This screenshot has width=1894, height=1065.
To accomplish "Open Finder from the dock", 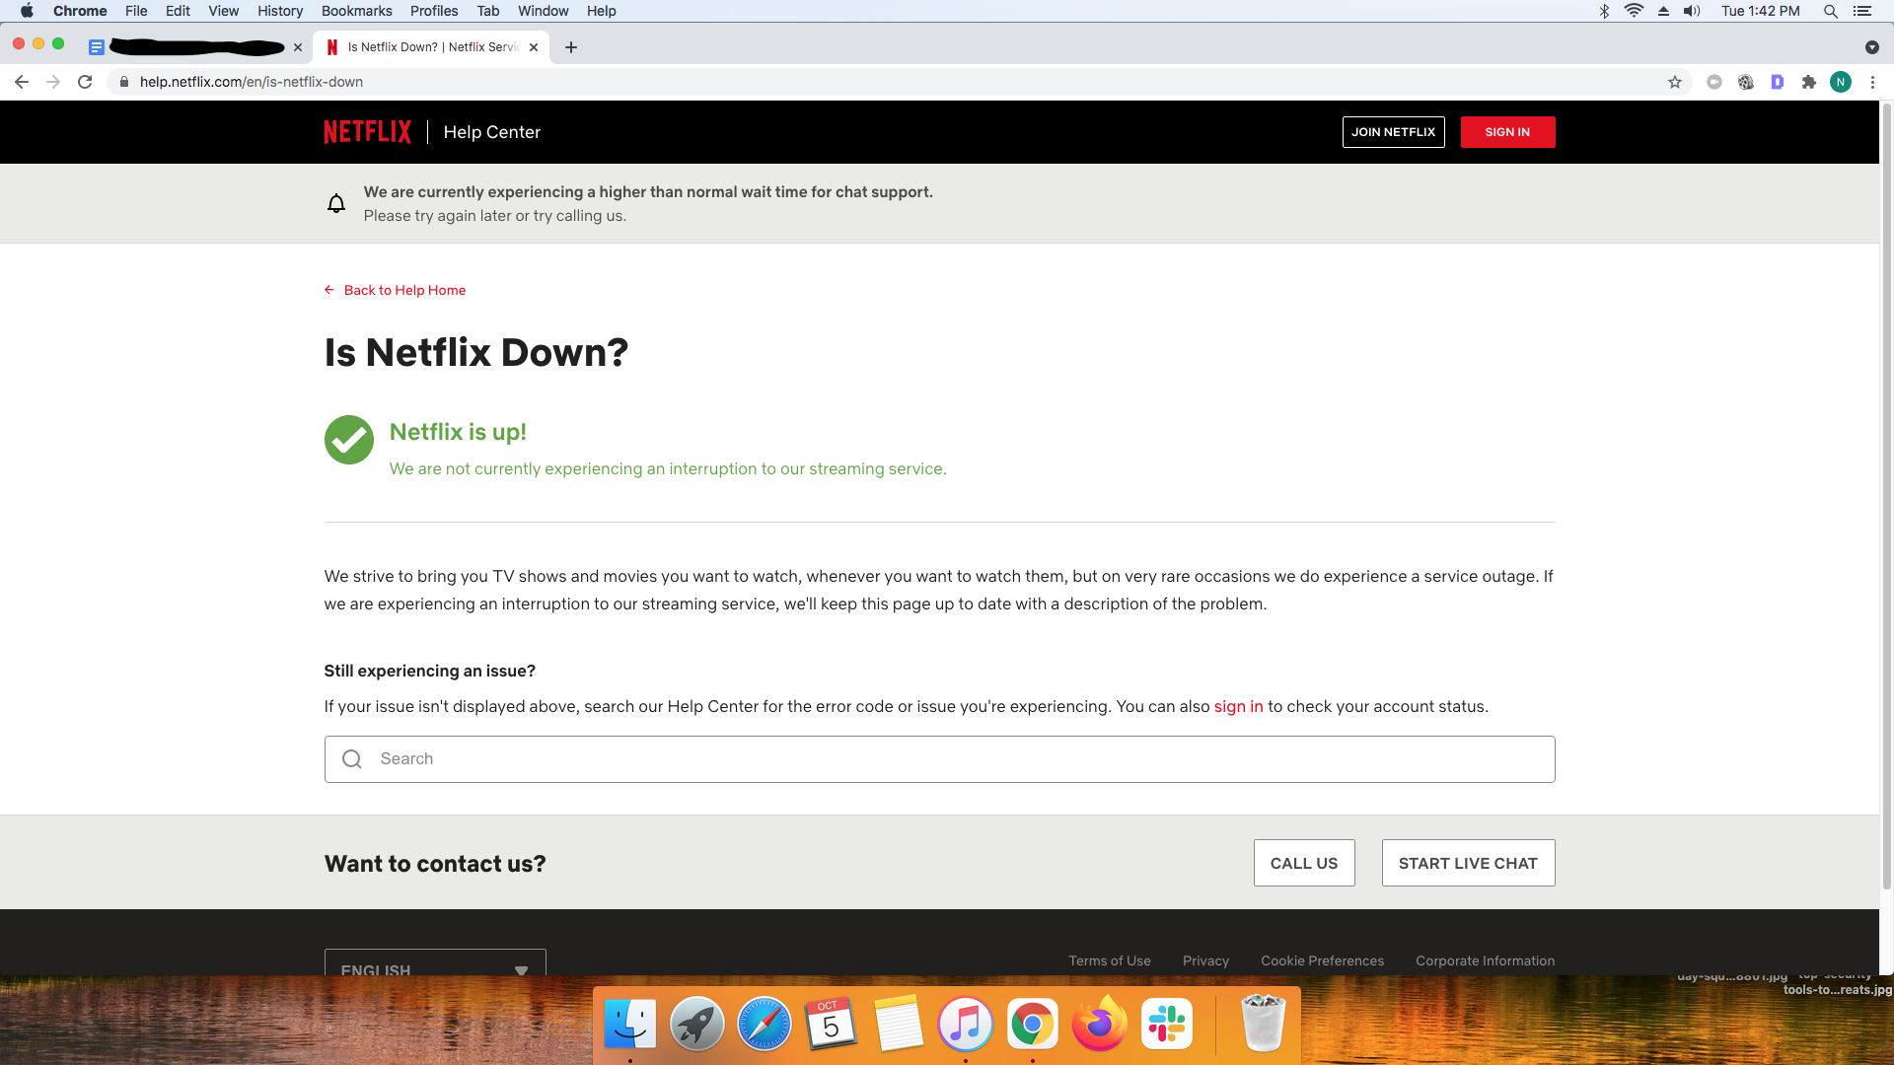I will [x=630, y=1025].
